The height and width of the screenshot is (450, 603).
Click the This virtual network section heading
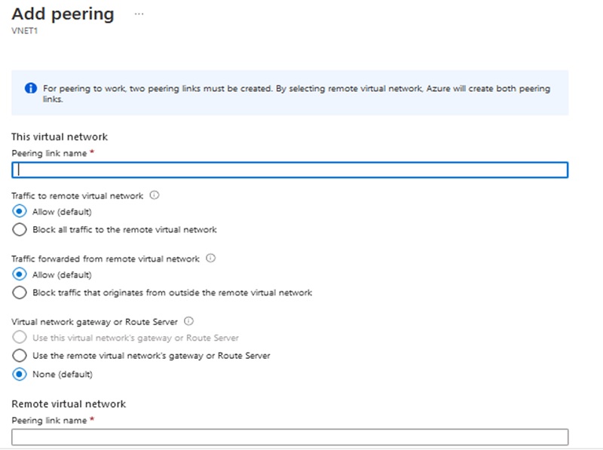(60, 136)
